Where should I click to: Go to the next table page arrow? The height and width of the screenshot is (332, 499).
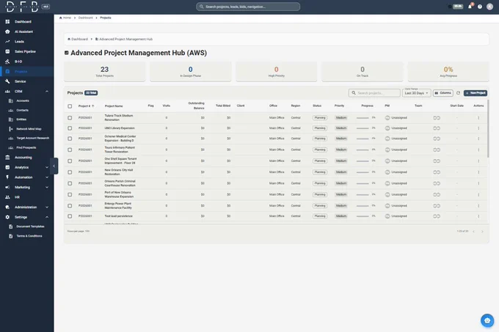482,232
